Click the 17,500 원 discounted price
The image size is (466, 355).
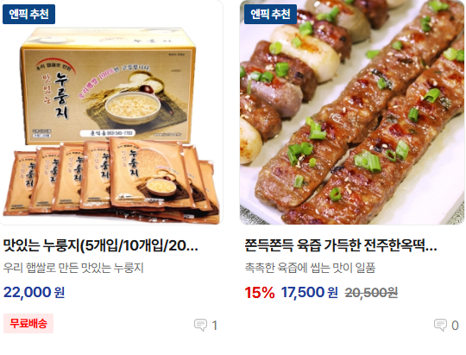point(310,292)
